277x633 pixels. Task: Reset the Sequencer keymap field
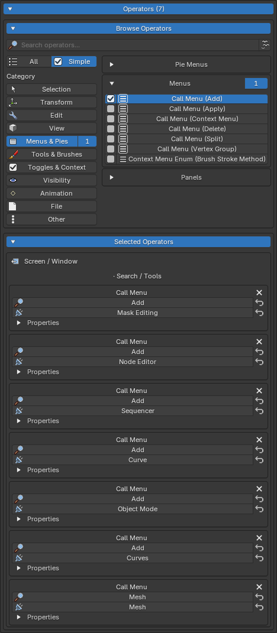coord(260,411)
